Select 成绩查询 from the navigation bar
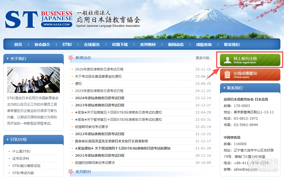The image size is (284, 178). pos(204,44)
